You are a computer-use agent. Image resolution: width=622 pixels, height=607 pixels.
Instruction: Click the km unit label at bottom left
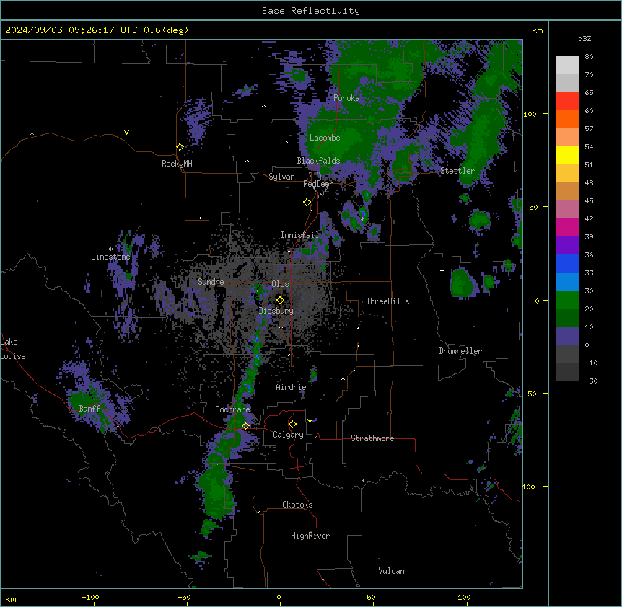[11, 599]
